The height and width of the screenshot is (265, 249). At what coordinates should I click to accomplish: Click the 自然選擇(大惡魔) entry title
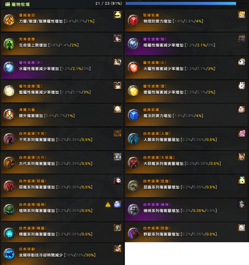pos(159,158)
